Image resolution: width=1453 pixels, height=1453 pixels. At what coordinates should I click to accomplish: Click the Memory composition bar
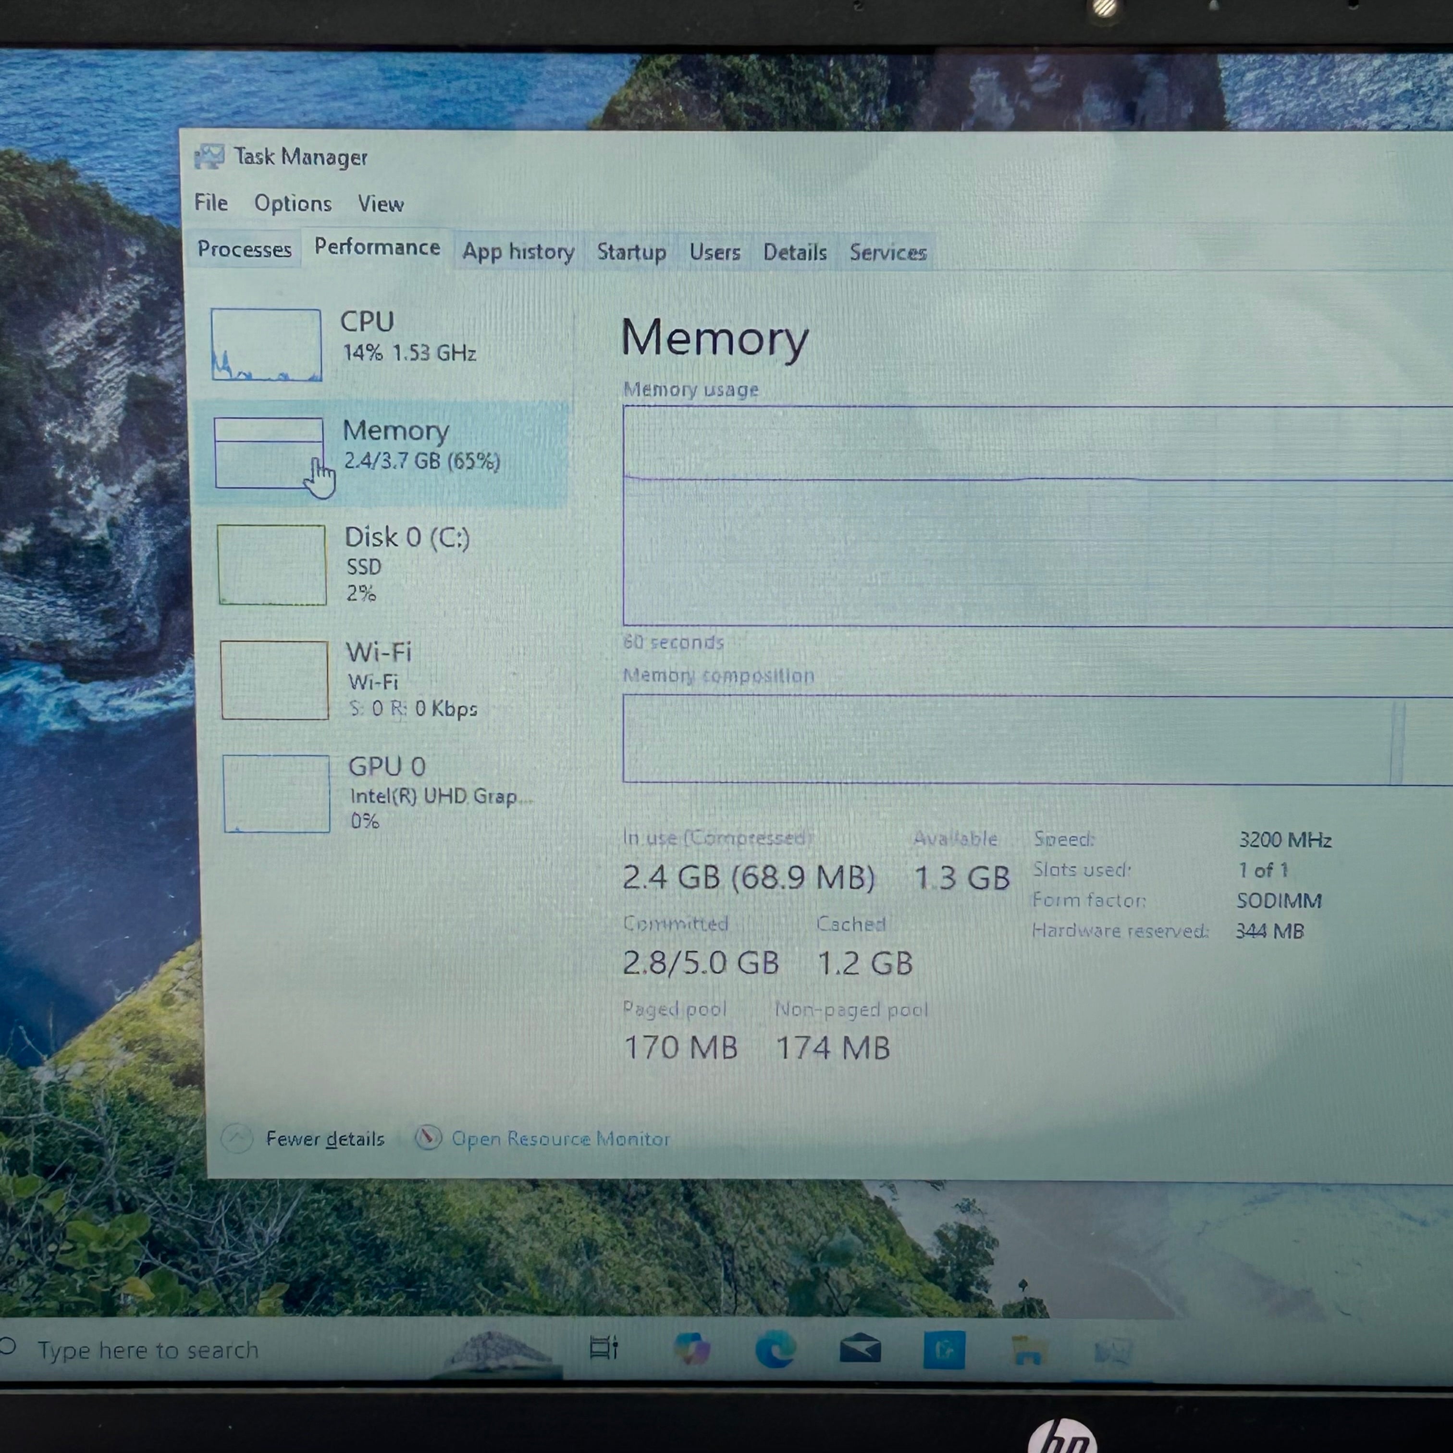(x=1038, y=740)
